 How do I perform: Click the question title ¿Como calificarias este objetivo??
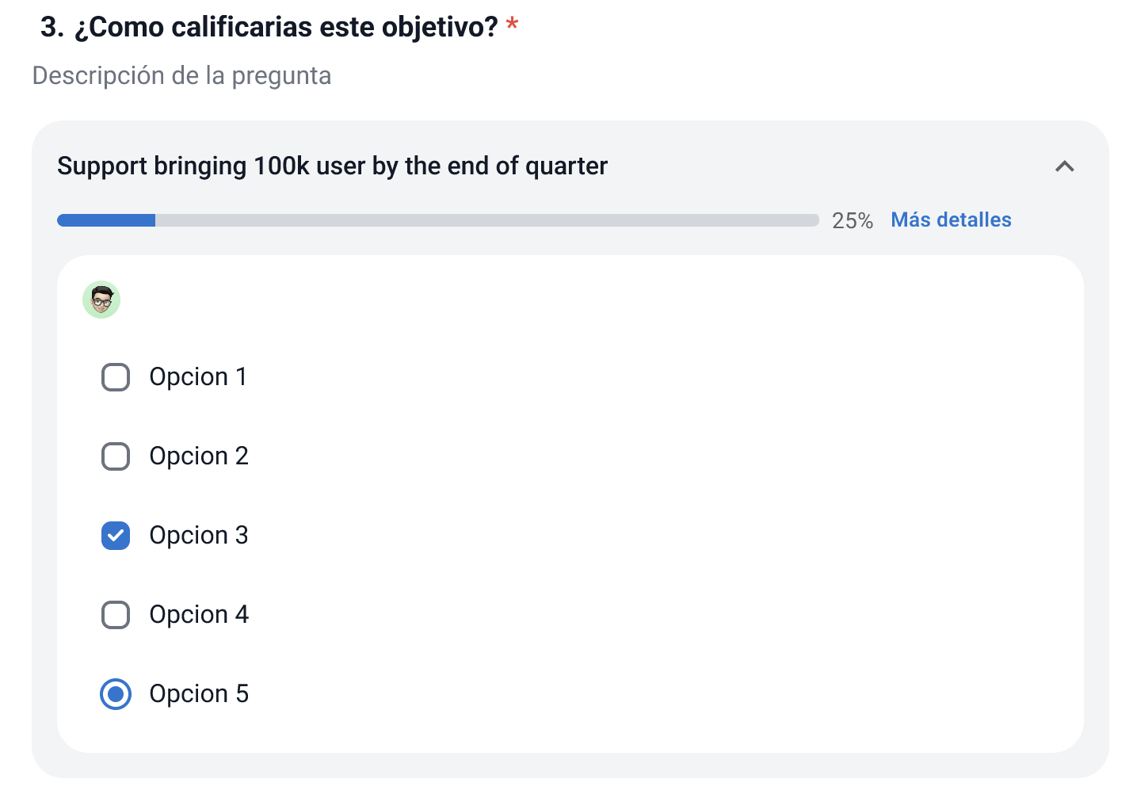coord(286,27)
